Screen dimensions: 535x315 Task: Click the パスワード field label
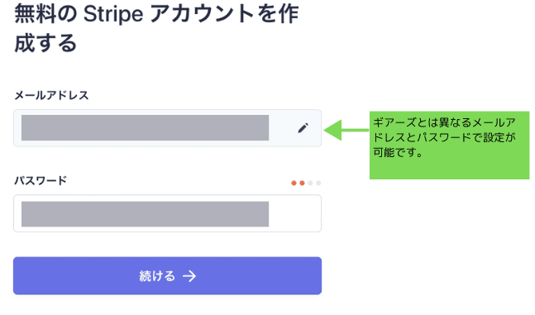click(41, 180)
